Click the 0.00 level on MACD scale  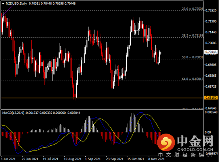[208, 132]
